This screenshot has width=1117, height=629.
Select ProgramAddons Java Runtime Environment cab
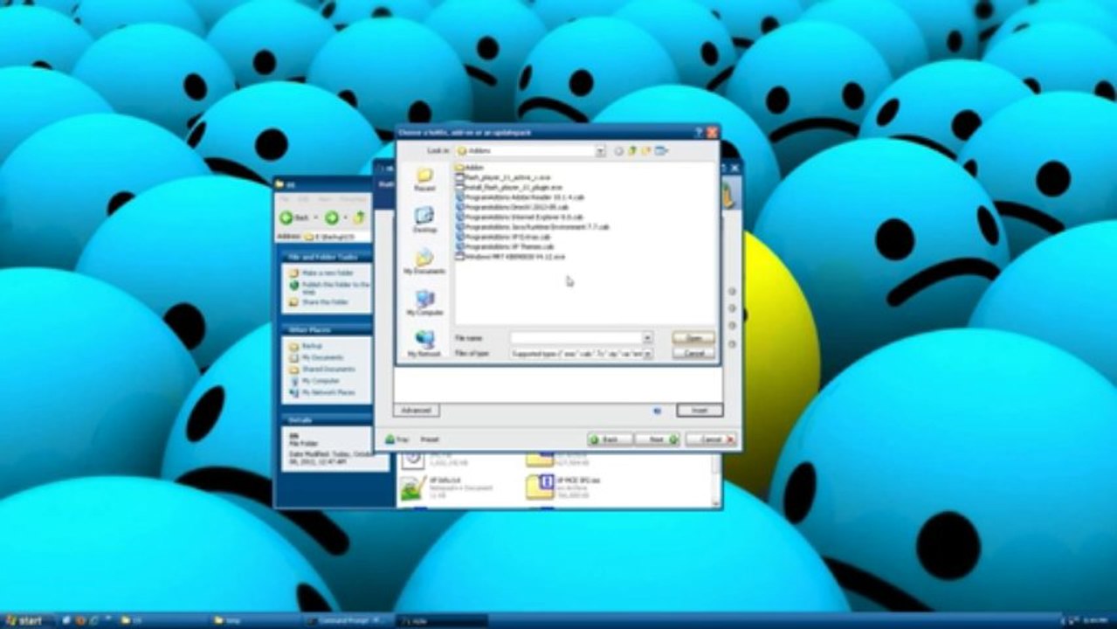(532, 226)
